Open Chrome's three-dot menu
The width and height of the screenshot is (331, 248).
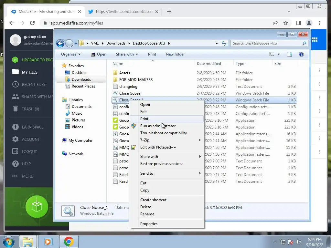pyautogui.click(x=319, y=23)
